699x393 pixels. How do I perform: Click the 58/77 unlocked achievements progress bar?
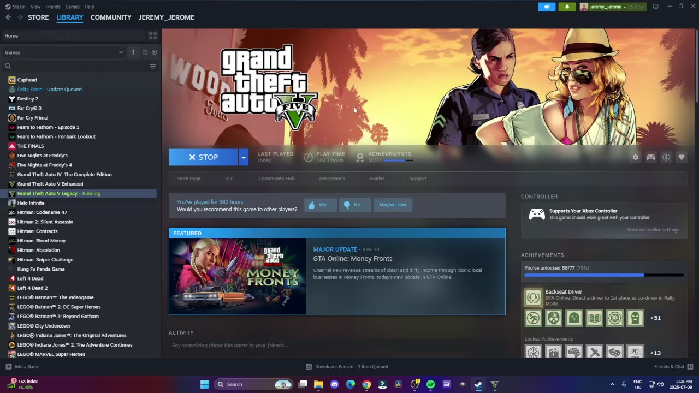(604, 275)
